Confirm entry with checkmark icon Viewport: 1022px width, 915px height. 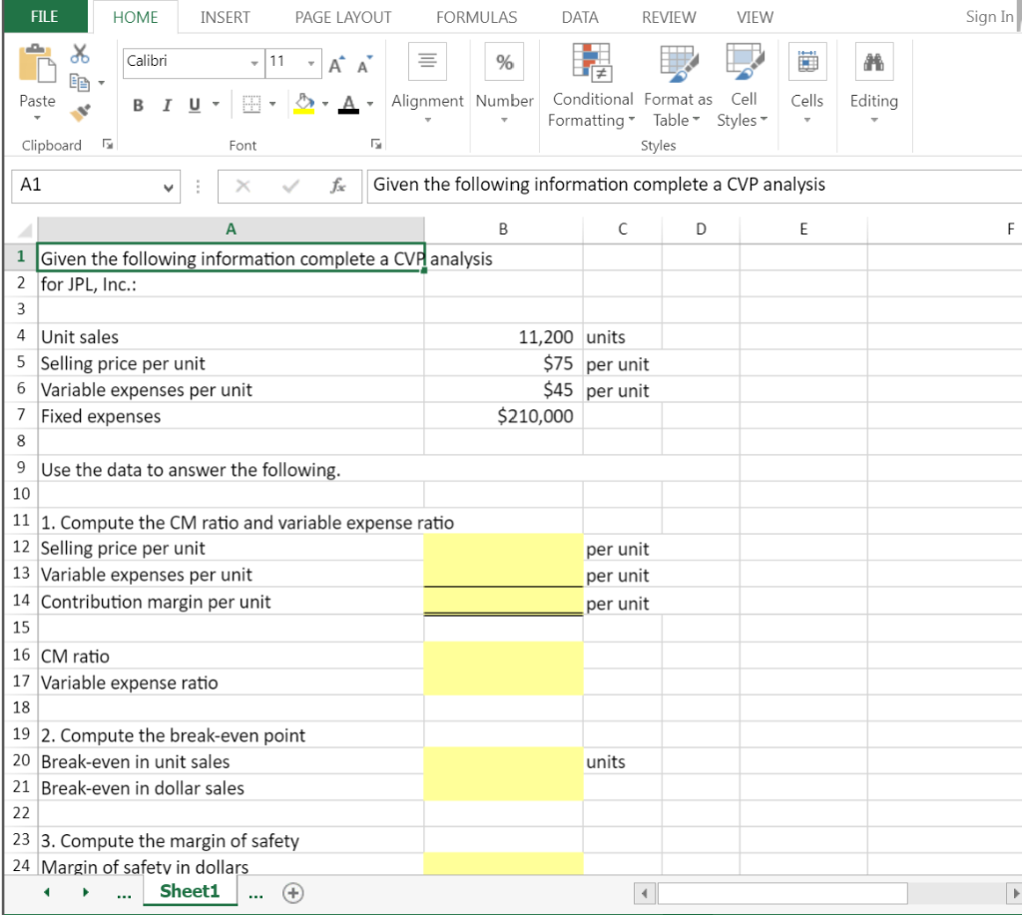290,187
